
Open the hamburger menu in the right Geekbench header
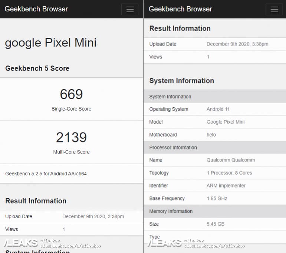click(x=274, y=9)
